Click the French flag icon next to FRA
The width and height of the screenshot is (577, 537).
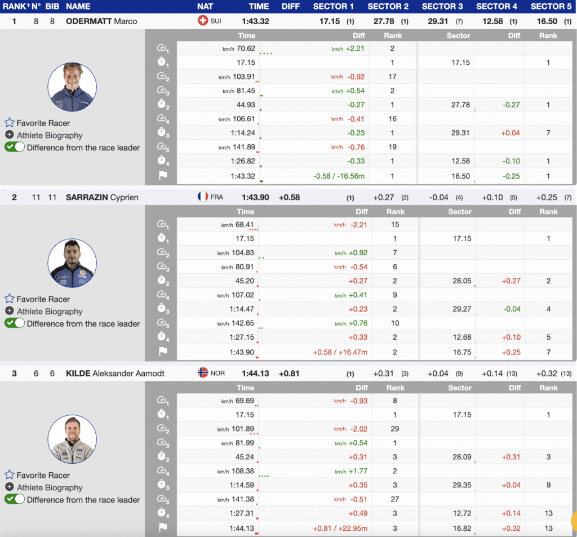pyautogui.click(x=203, y=197)
